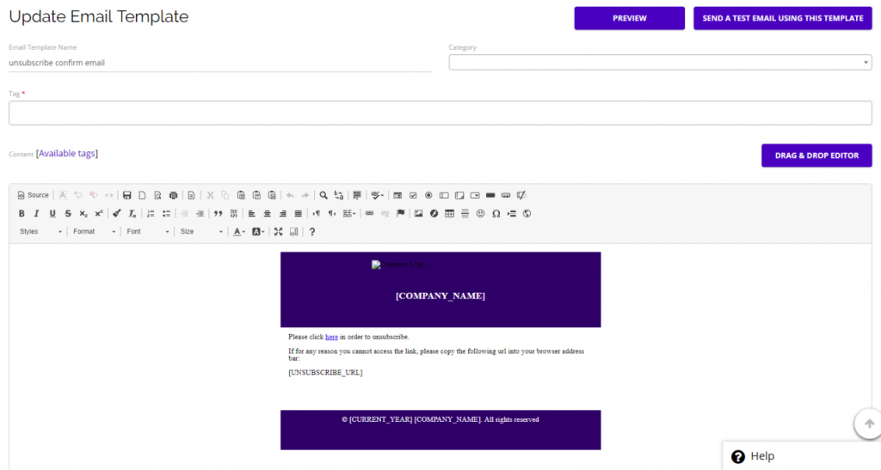The height and width of the screenshot is (470, 881).
Task: Align text right
Action: click(282, 213)
